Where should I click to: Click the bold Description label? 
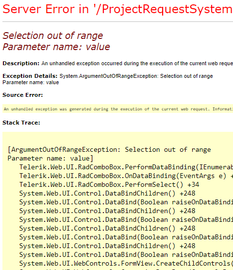pos(21,63)
